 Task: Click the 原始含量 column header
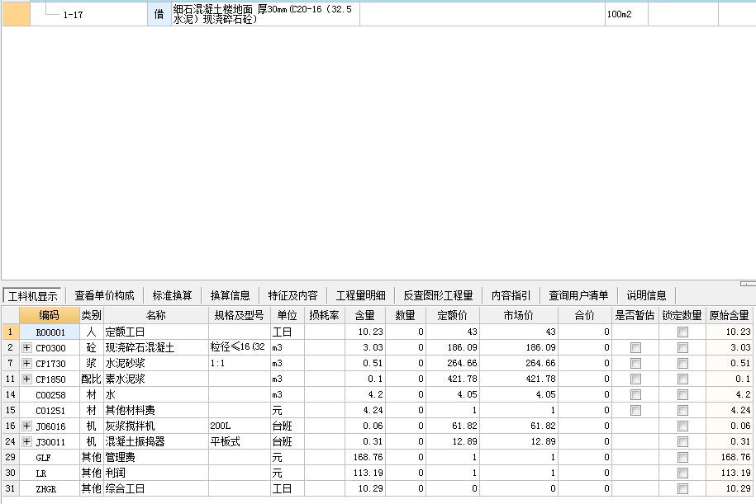(x=730, y=315)
